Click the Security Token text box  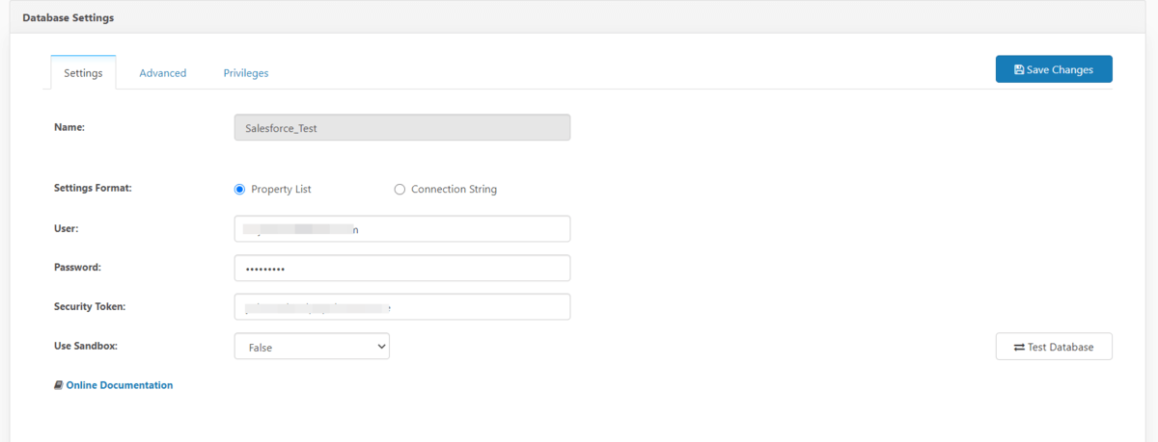(x=401, y=306)
